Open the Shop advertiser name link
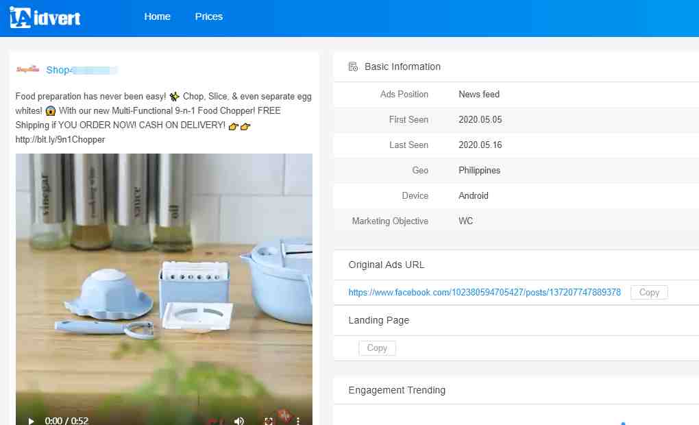 [81, 70]
